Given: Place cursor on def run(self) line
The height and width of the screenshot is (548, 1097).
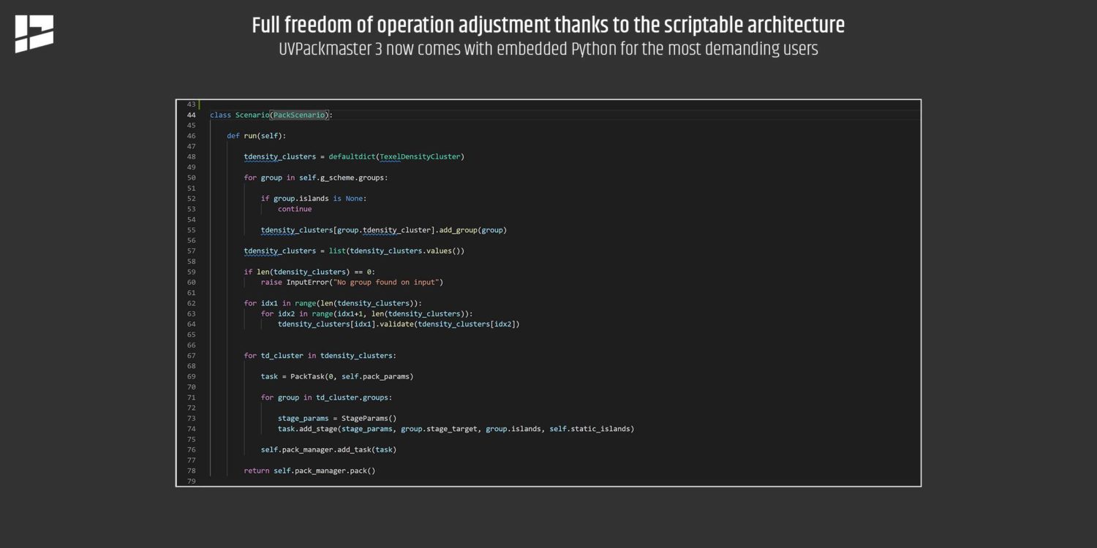Looking at the screenshot, I should coord(256,136).
